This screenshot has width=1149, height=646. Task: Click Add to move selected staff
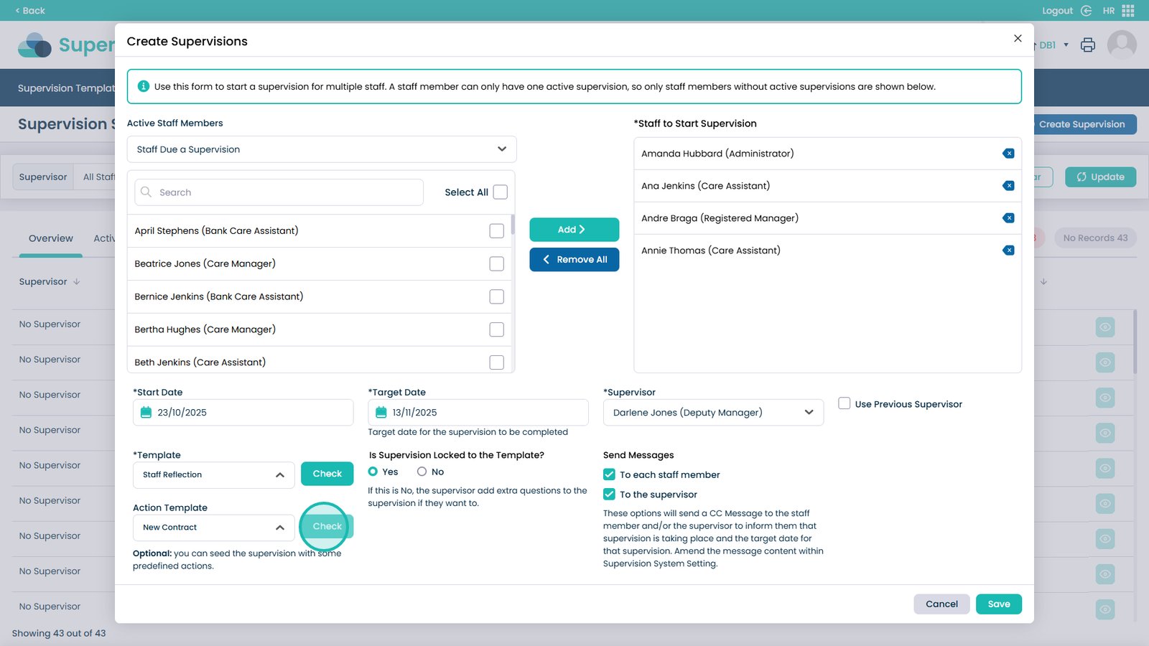coord(574,230)
